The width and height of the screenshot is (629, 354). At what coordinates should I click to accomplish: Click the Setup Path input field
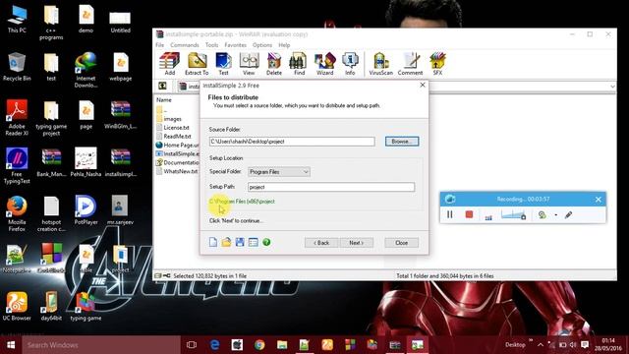point(331,187)
